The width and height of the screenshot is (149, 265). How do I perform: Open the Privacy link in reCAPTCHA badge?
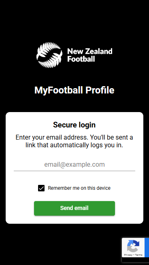pos(128,255)
